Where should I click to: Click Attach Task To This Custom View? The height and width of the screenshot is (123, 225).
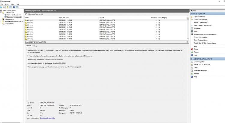click(x=205, y=43)
